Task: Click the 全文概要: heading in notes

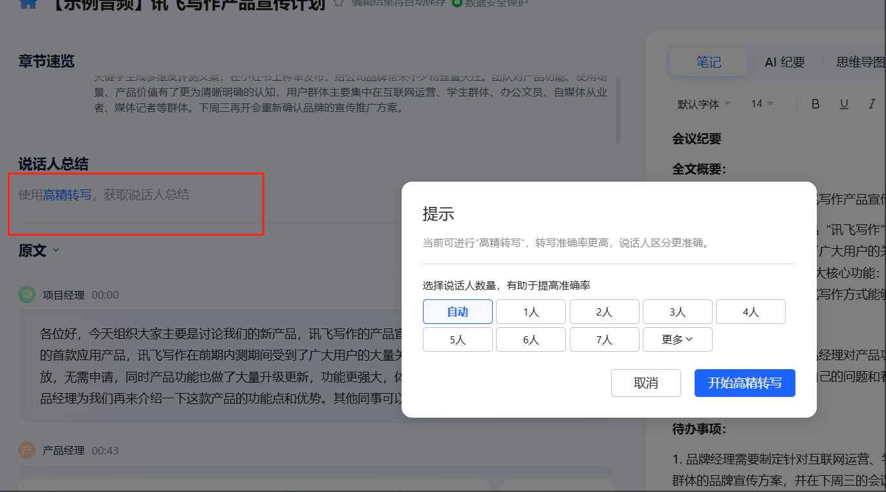Action: 699,169
